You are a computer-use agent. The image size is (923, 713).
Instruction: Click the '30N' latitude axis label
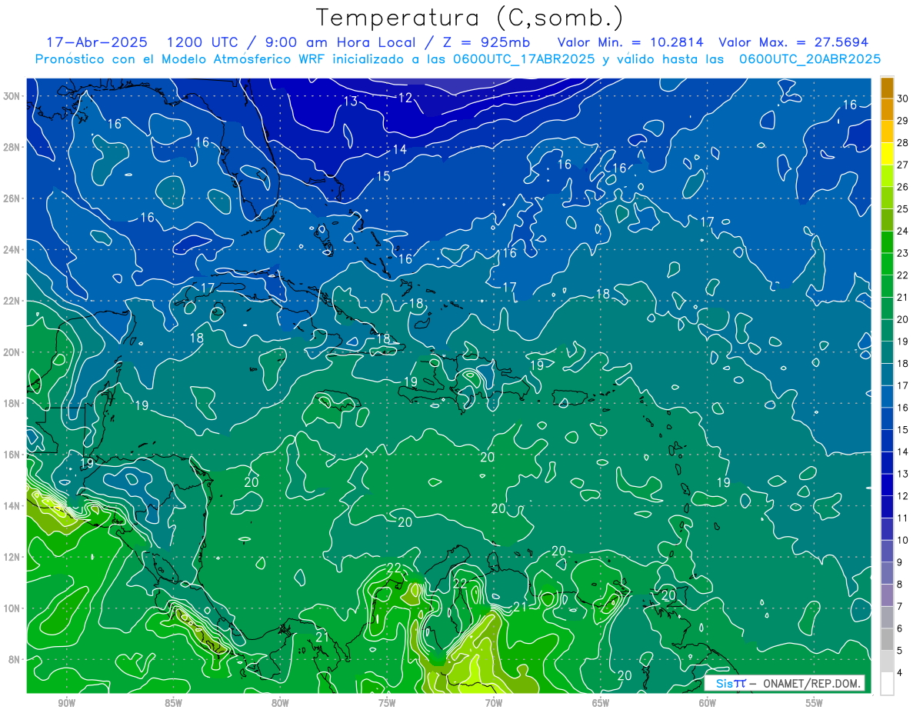[x=12, y=96]
